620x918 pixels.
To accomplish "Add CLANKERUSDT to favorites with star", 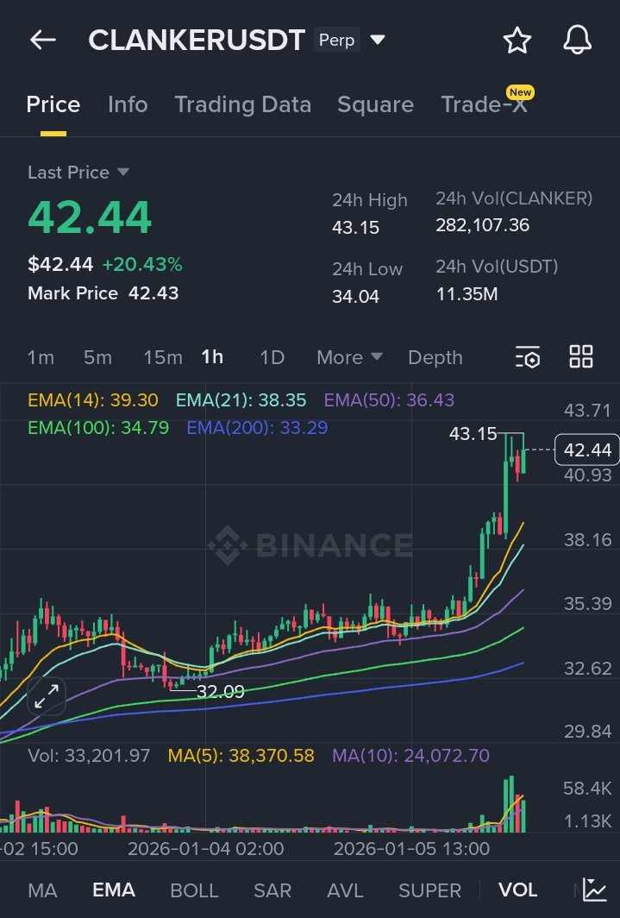I will point(517,41).
